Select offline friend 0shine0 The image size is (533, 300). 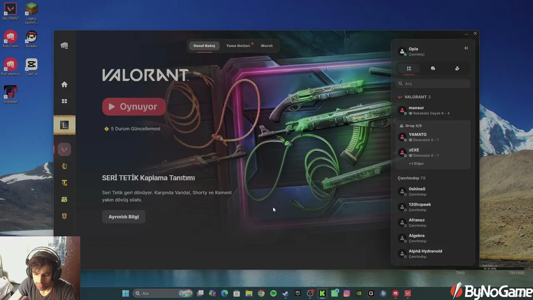(x=433, y=192)
